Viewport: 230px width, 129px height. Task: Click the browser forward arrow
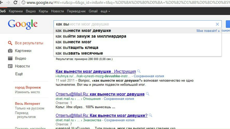coord(8,3)
